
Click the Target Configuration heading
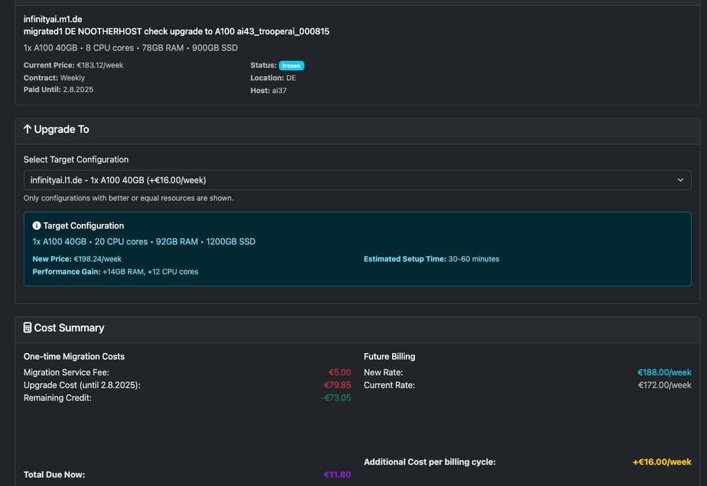click(x=83, y=225)
